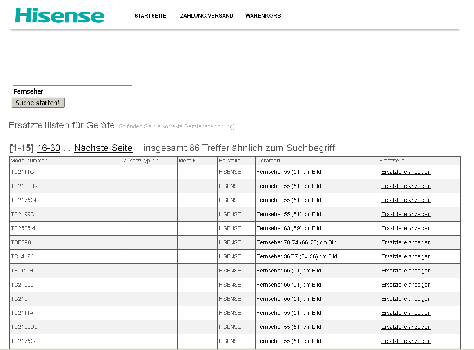Click the Hisense logo
474x350 pixels.
59,15
